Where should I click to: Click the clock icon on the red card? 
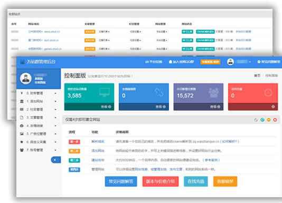(268, 93)
